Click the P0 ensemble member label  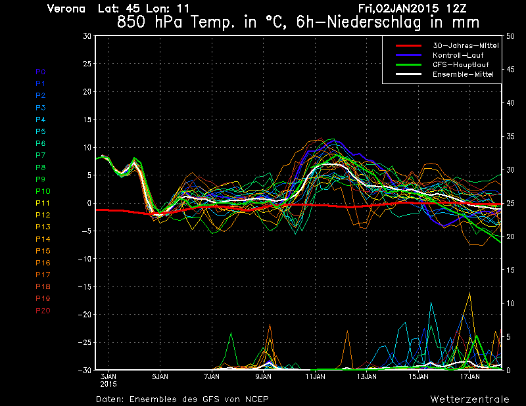(41, 72)
